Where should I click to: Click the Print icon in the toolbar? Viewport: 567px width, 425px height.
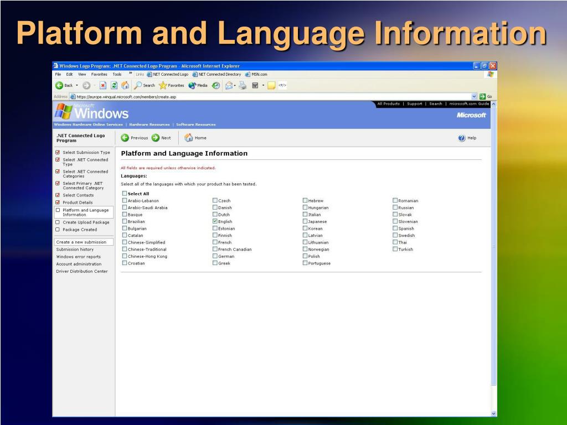point(243,86)
